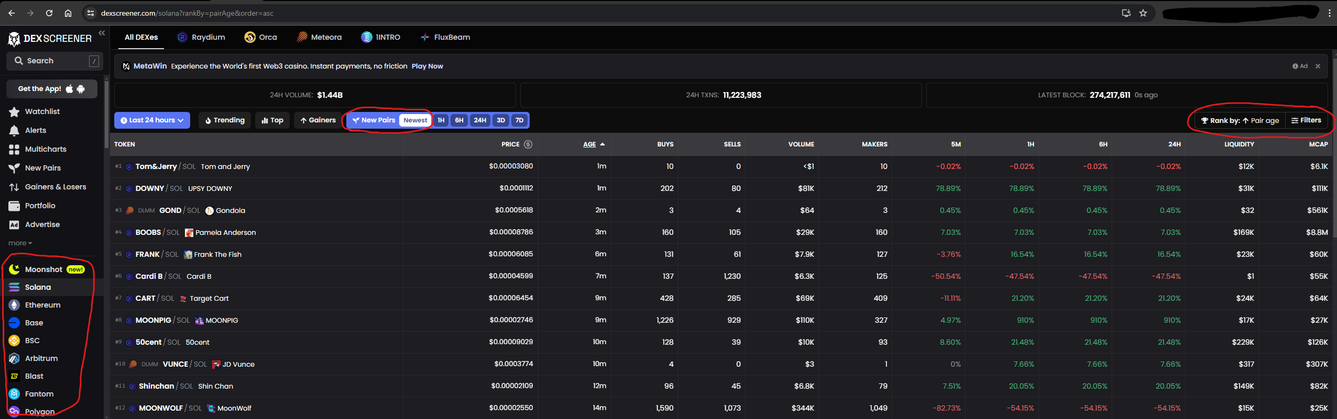Select the Top filter button

(x=272, y=120)
